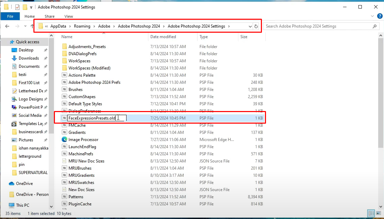The height and width of the screenshot is (219, 384).
Task: Click the PowerPoint P shortcut icon
Action: 14,107
